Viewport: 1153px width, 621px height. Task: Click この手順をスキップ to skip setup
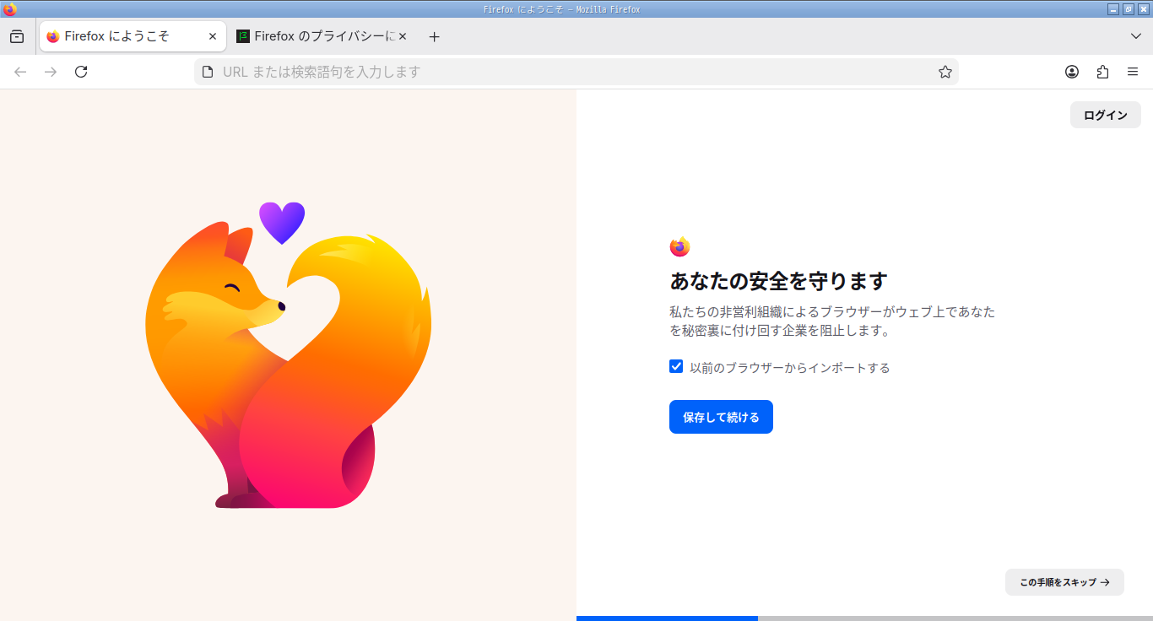click(x=1064, y=582)
